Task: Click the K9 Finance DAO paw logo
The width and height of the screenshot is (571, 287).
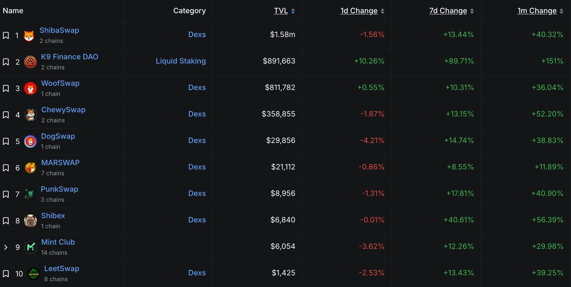Action: pos(30,62)
